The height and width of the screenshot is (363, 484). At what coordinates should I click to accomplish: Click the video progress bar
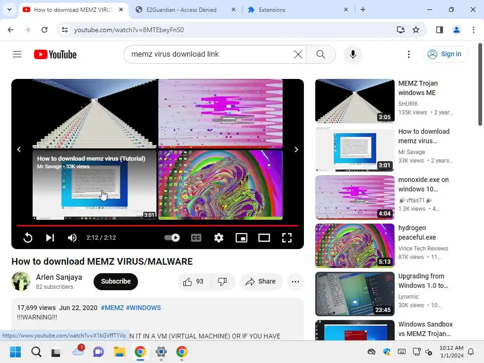157,225
